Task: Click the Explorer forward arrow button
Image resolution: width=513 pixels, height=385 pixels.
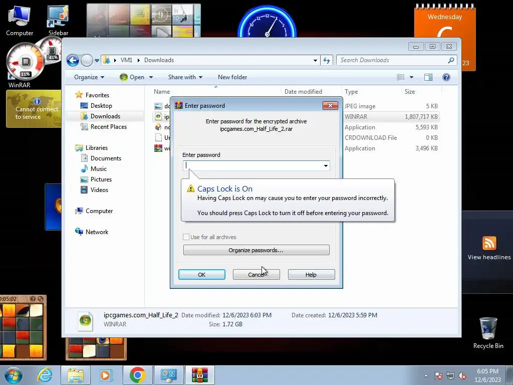Action: 87,60
